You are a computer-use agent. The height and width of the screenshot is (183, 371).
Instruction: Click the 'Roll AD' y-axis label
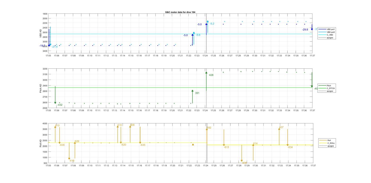pyautogui.click(x=41, y=143)
